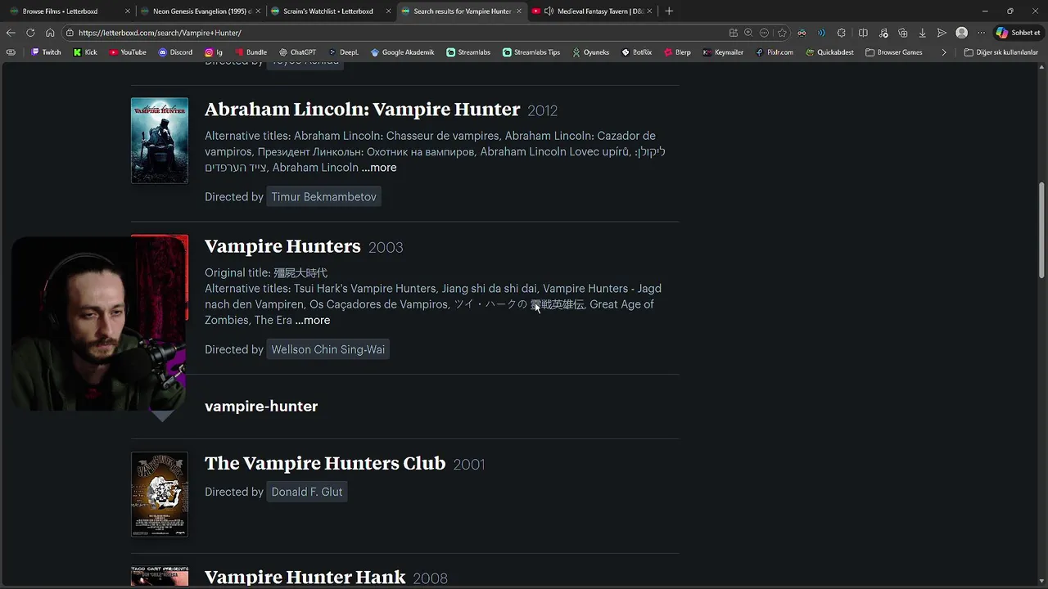The width and height of the screenshot is (1048, 589).
Task: Open DeepL bookmark
Action: pyautogui.click(x=343, y=52)
